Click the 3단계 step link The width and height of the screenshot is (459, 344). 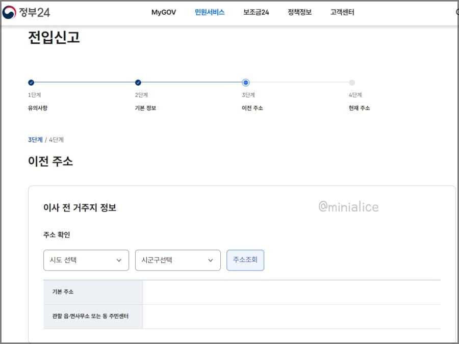(x=35, y=140)
